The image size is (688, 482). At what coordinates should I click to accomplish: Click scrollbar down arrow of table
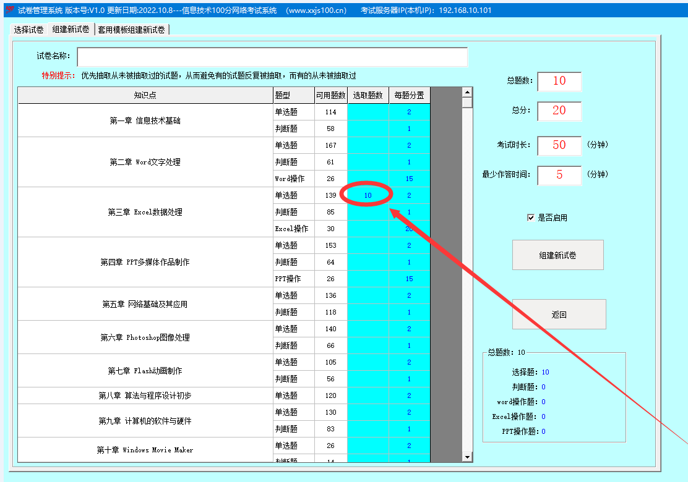click(467, 457)
